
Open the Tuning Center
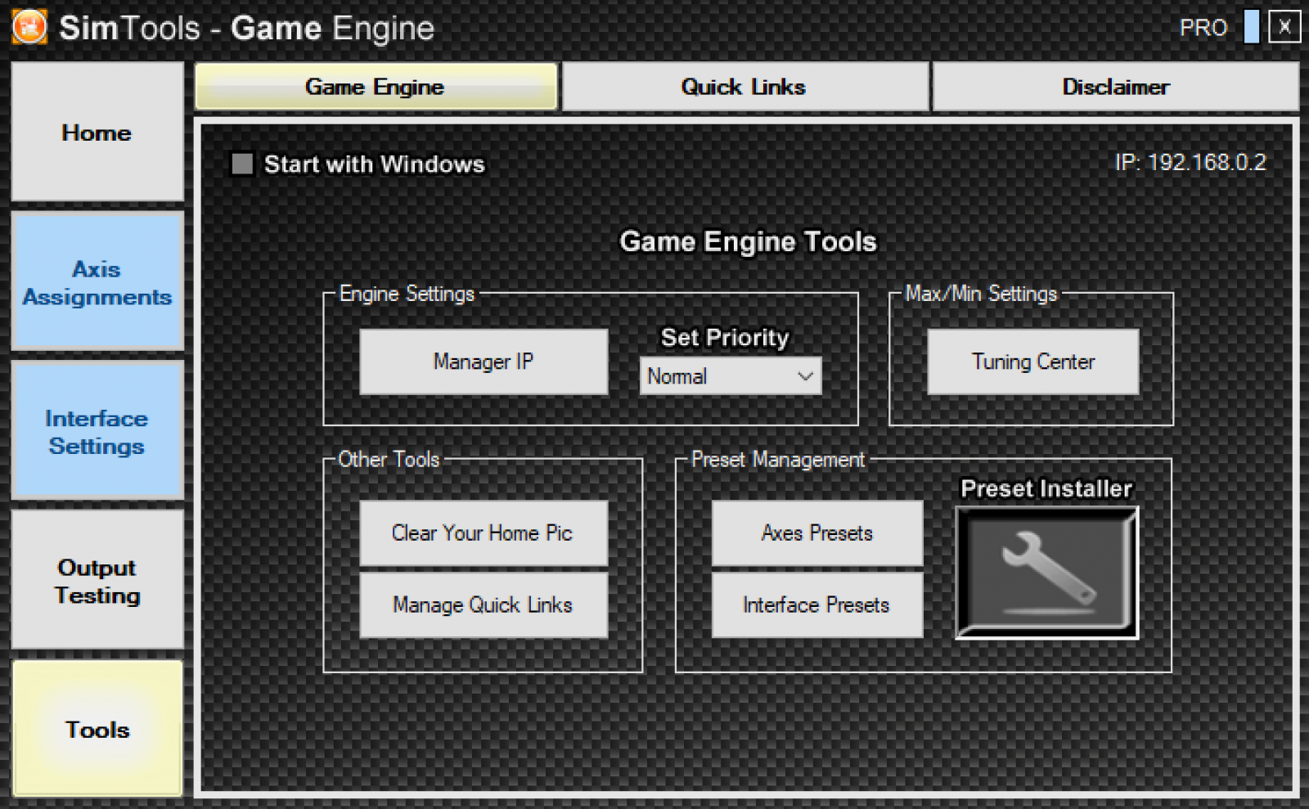(1033, 362)
